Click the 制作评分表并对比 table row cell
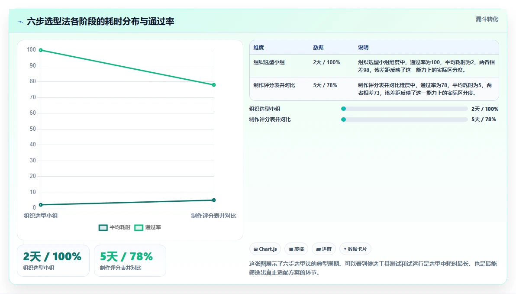516x294 pixels. [274, 85]
